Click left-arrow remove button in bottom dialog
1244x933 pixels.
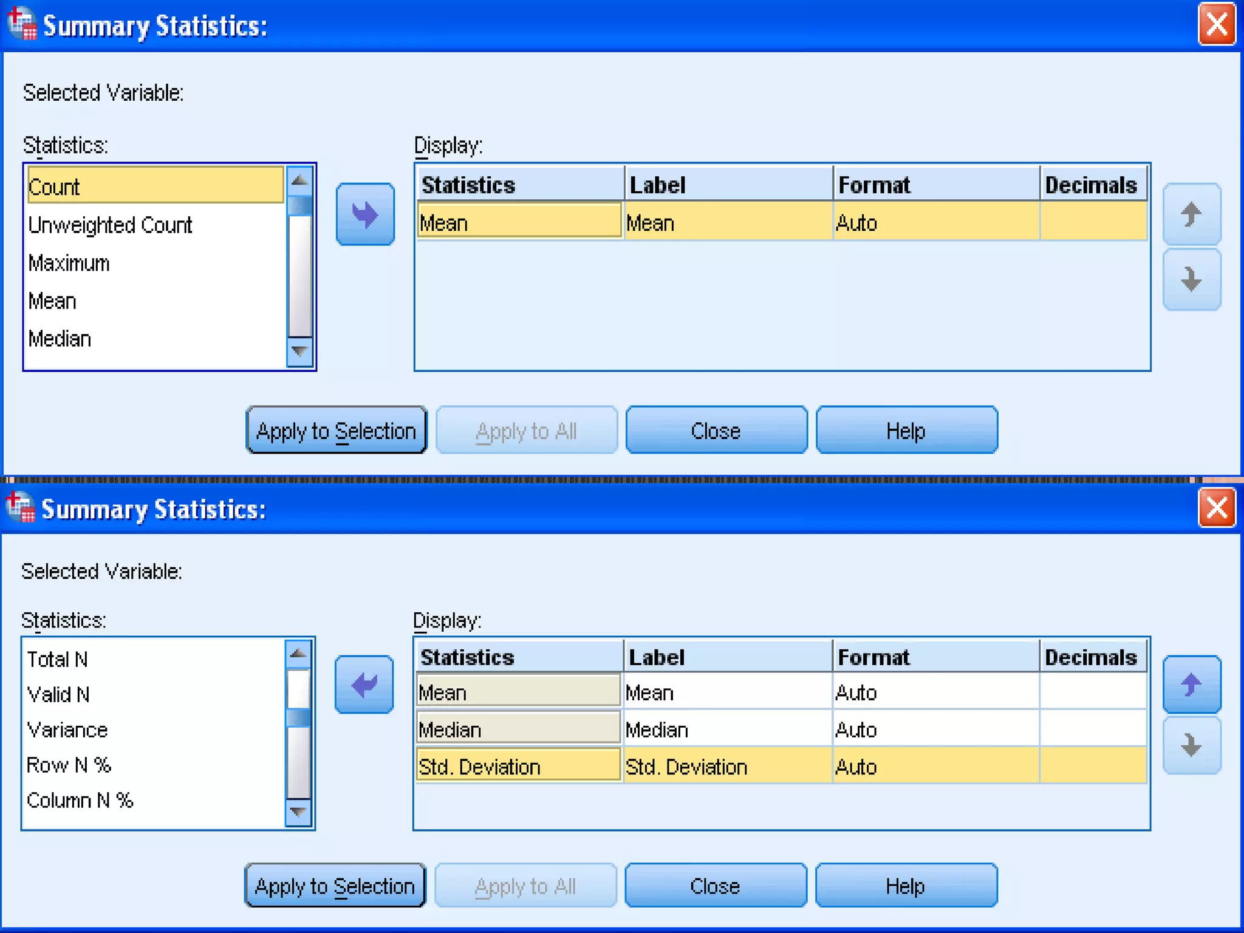tap(364, 685)
